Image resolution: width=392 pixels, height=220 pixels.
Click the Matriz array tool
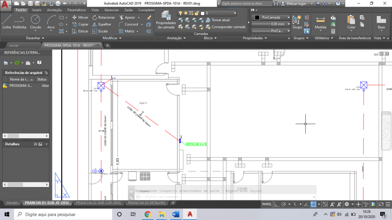point(127,31)
